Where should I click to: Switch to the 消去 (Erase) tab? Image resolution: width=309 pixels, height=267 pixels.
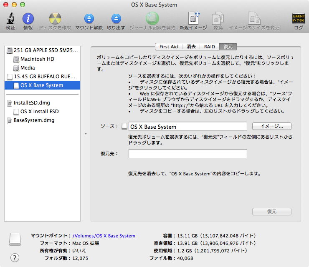tap(191, 47)
